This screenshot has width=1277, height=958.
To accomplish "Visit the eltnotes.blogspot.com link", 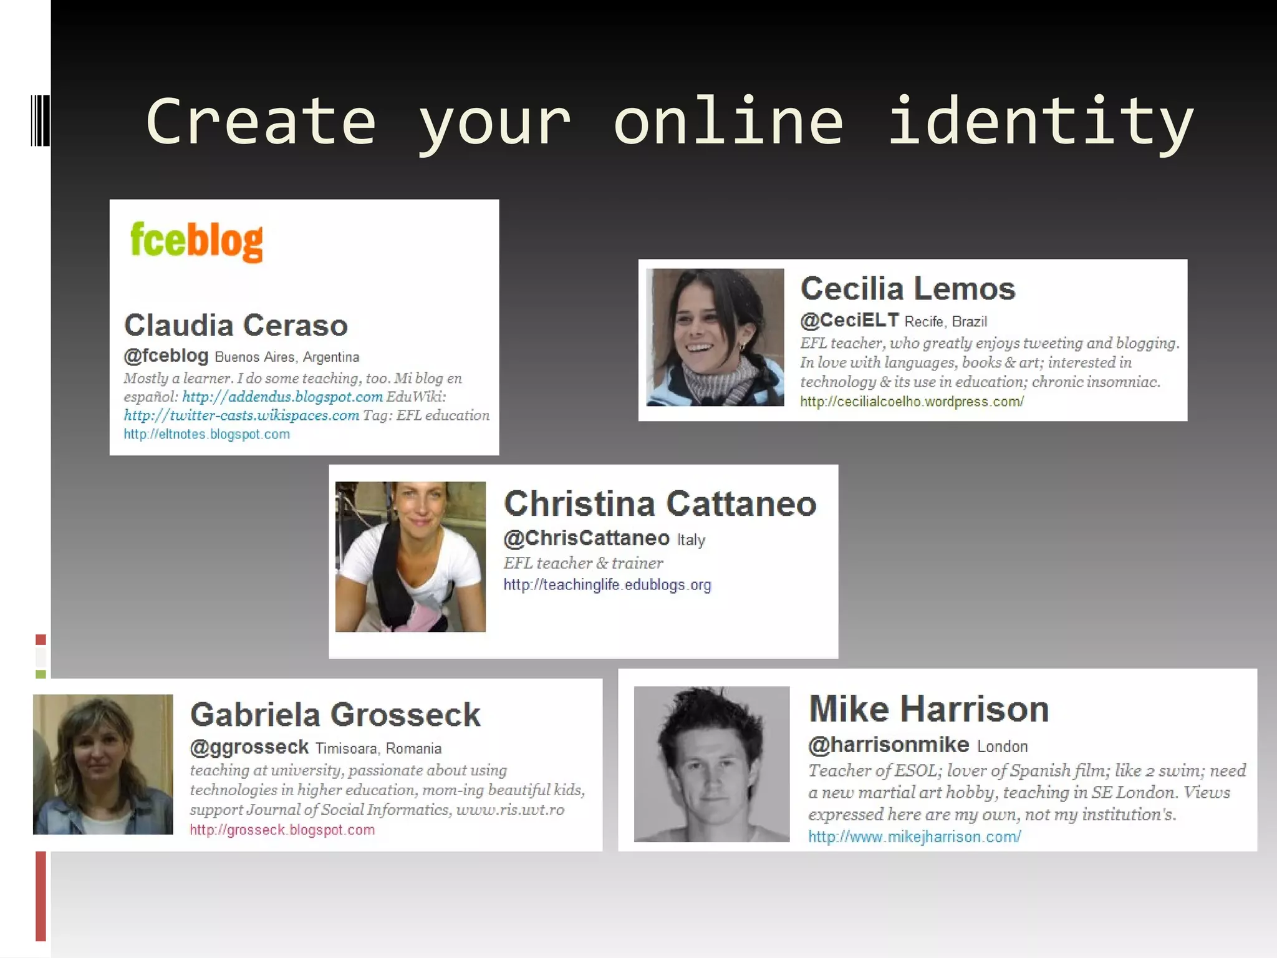I will [206, 434].
